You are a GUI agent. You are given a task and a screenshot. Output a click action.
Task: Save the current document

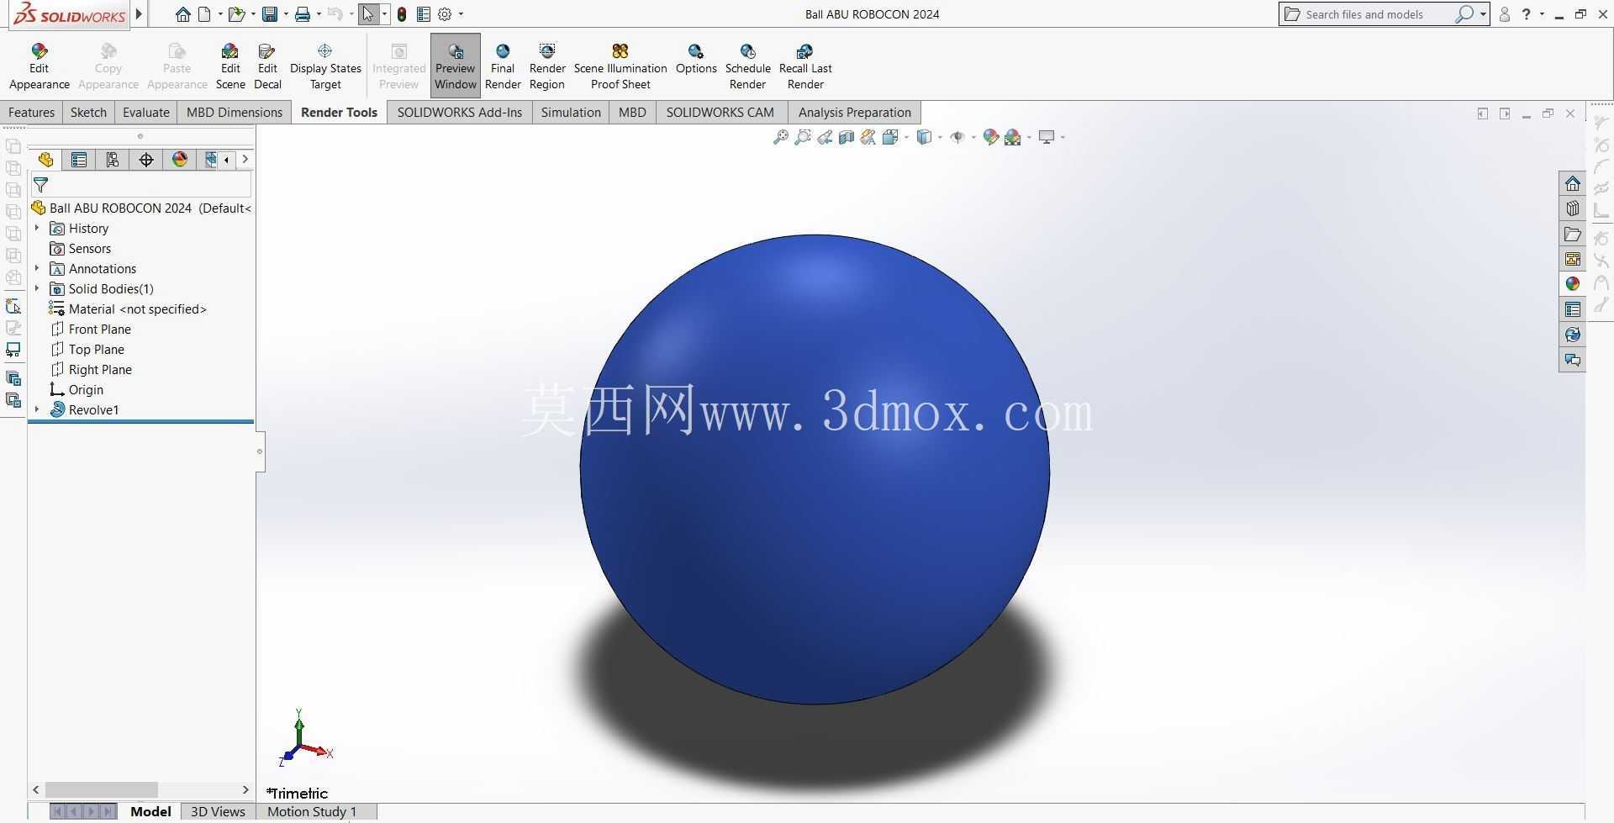click(270, 14)
